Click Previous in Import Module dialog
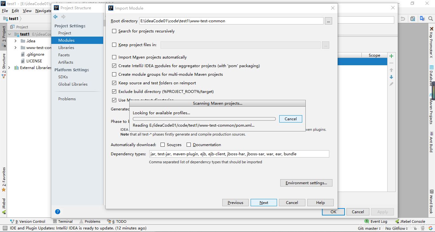The width and height of the screenshot is (435, 232). 235,203
